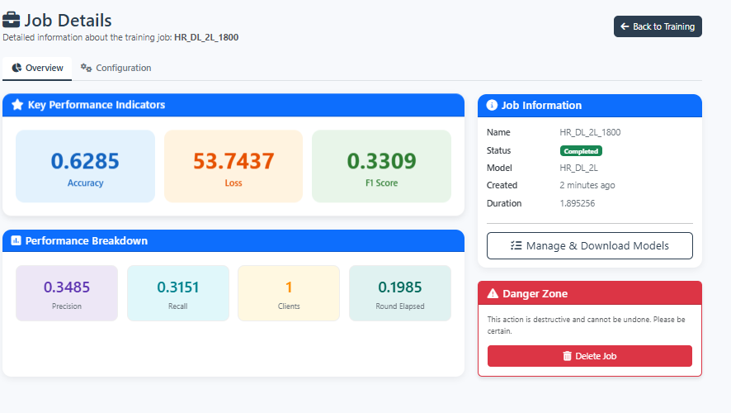Select the Recall card showing 0.3151
This screenshot has height=413, width=731.
coord(178,293)
